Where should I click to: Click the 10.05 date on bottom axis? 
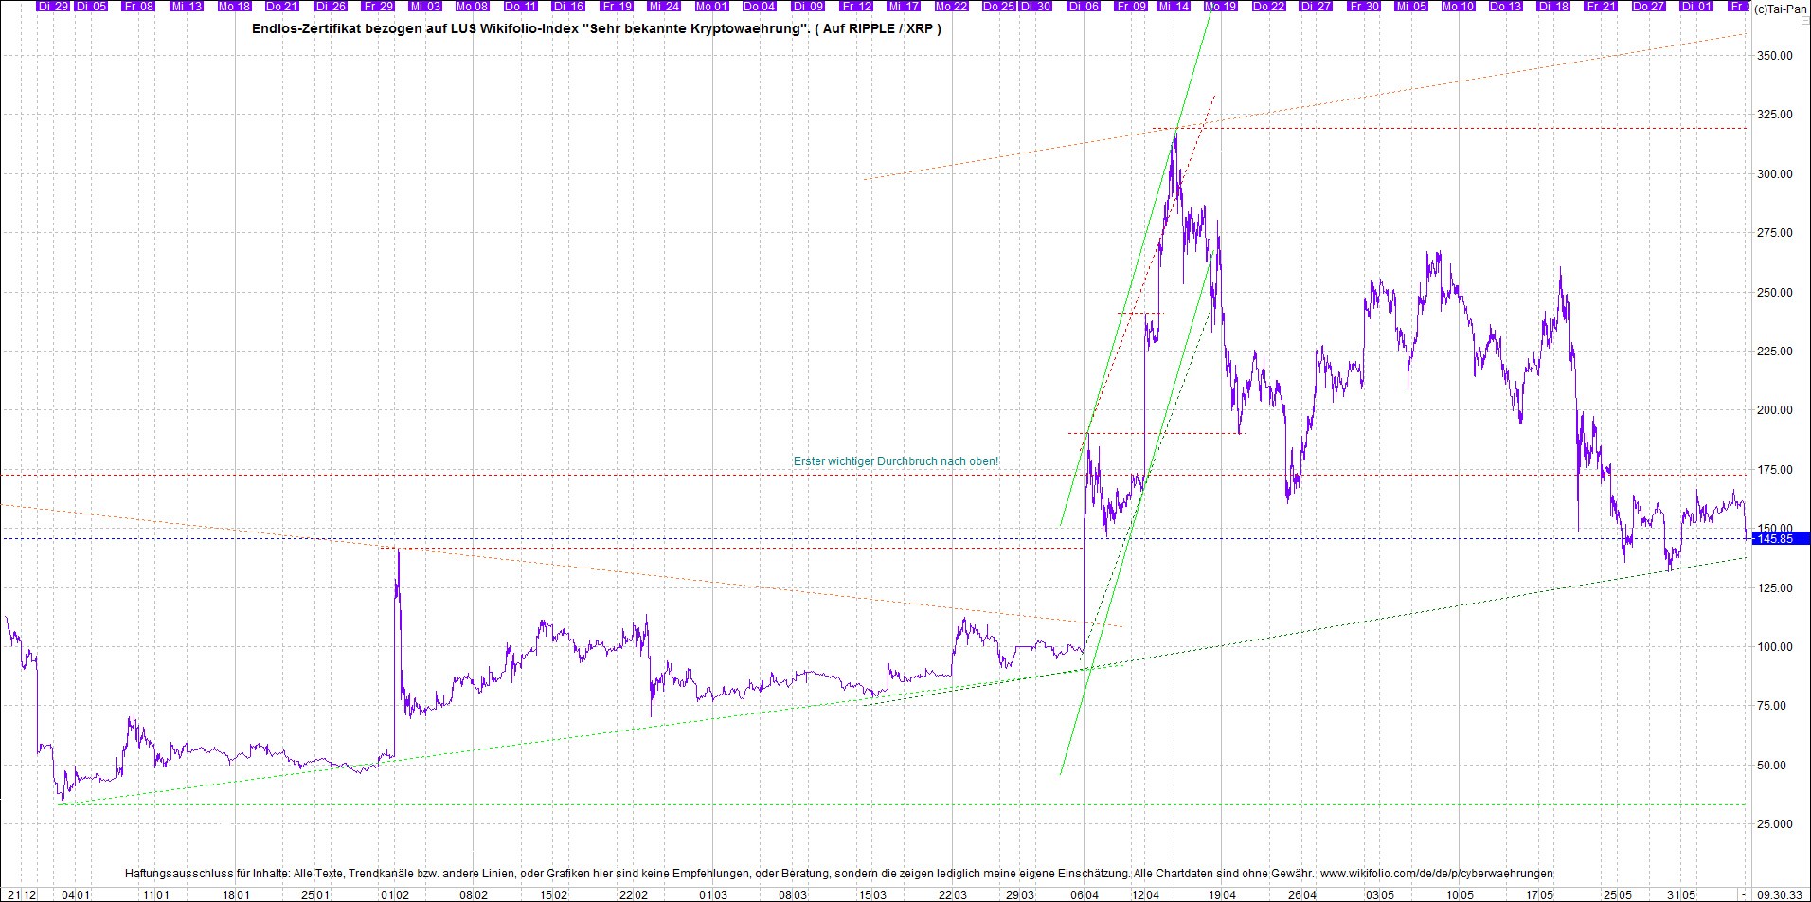1460,894
